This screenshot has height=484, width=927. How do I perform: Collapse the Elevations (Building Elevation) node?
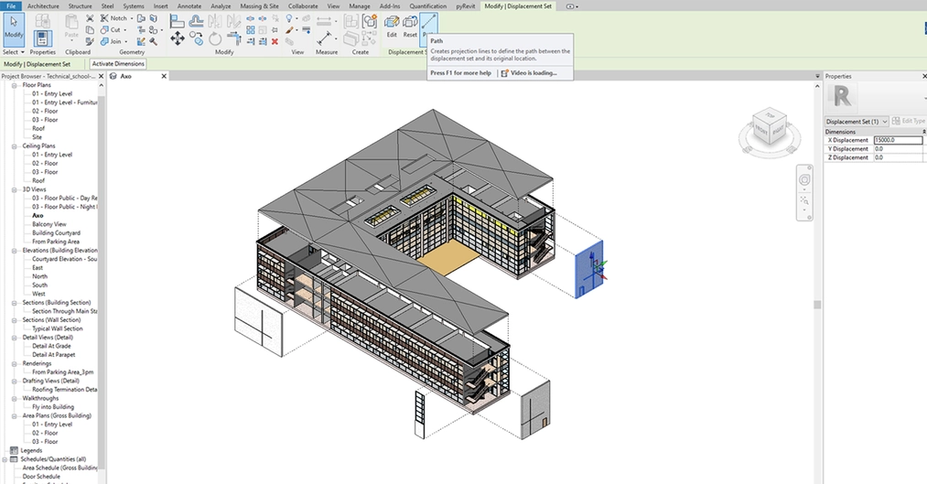click(15, 251)
